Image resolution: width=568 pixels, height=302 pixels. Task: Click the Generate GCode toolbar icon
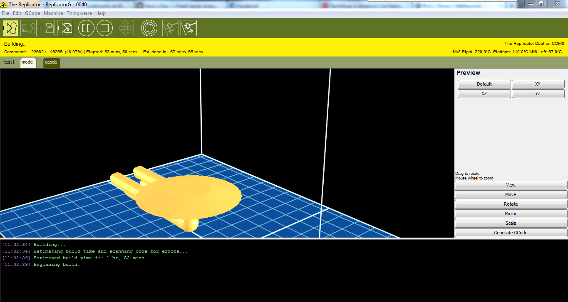pos(65,28)
